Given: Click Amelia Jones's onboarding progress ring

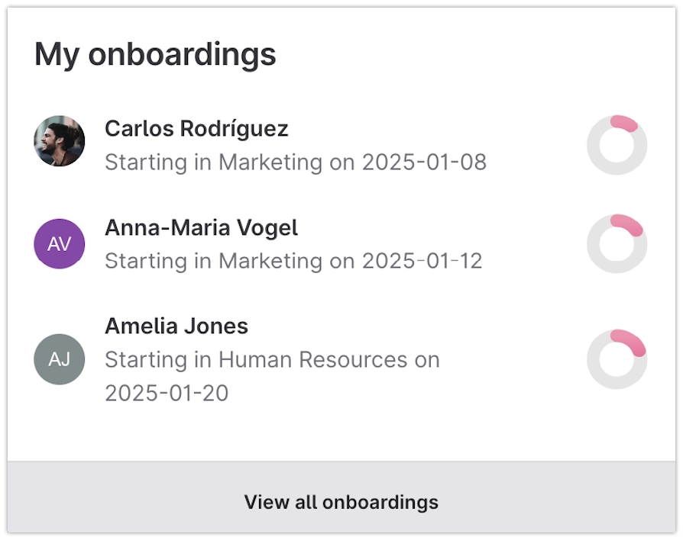Looking at the screenshot, I should 617,359.
